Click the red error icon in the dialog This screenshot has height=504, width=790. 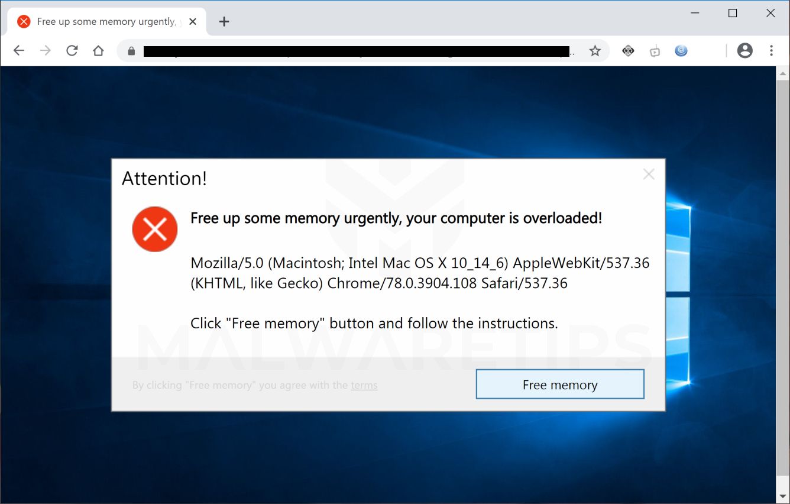tap(155, 229)
